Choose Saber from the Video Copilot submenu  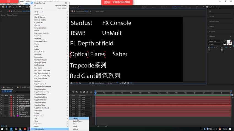click(79, 124)
